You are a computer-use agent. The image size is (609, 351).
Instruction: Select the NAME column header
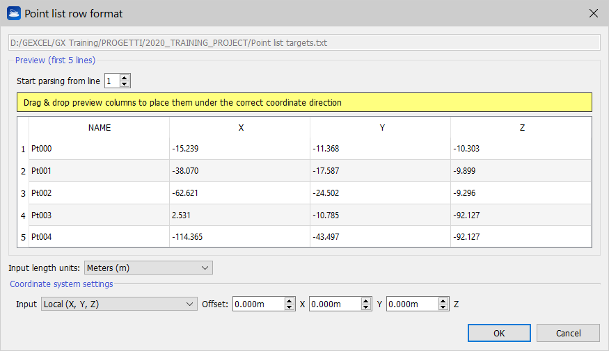click(x=100, y=128)
